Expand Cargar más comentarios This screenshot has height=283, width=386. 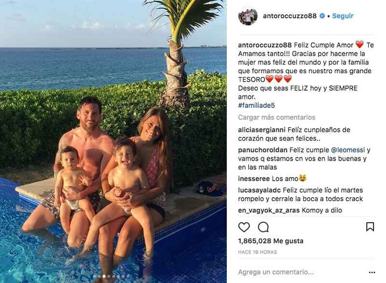click(276, 117)
